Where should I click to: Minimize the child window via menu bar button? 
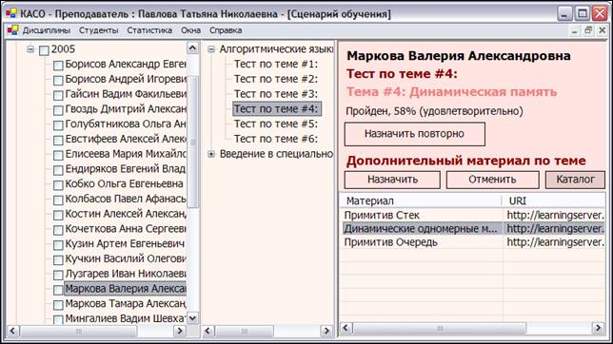[574, 30]
